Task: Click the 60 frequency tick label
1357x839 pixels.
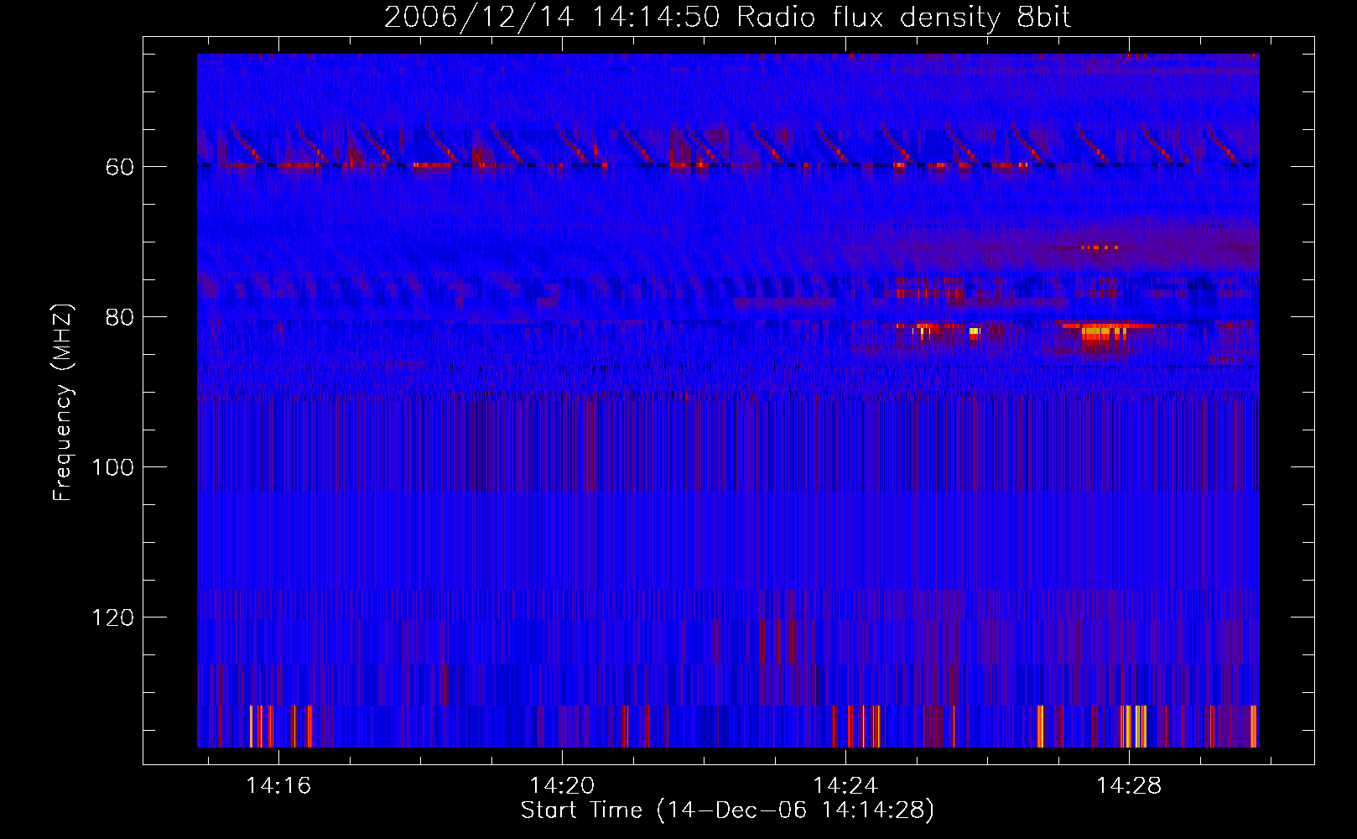Action: tap(120, 168)
